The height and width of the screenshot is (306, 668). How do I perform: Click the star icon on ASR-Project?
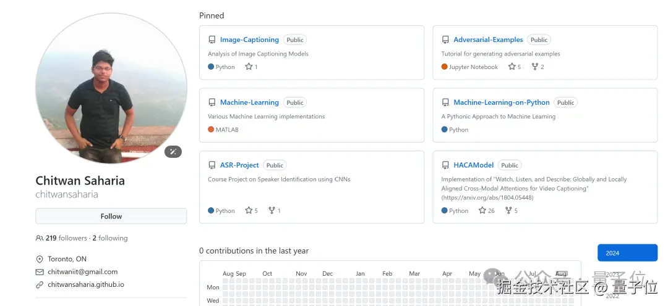tap(249, 210)
